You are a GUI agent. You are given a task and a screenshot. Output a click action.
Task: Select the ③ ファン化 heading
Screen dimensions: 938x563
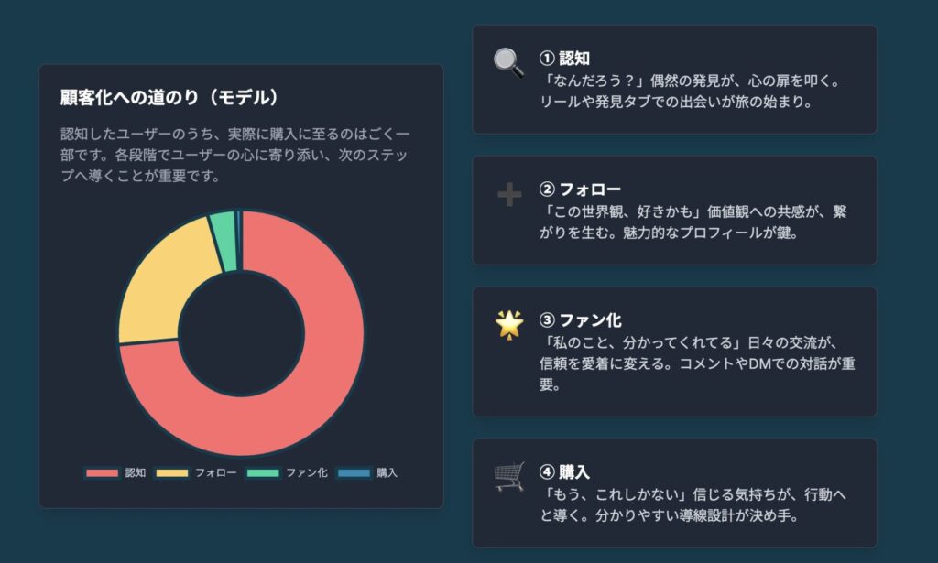click(x=580, y=320)
